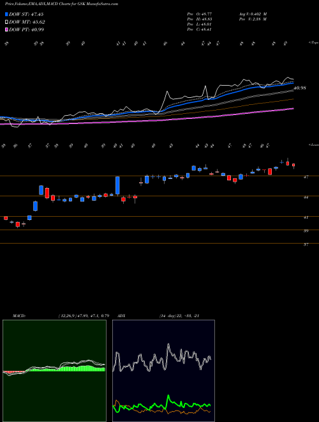Click the white DOW MT legend swatch
This screenshot has height=422, width=319.
(x=6, y=22)
